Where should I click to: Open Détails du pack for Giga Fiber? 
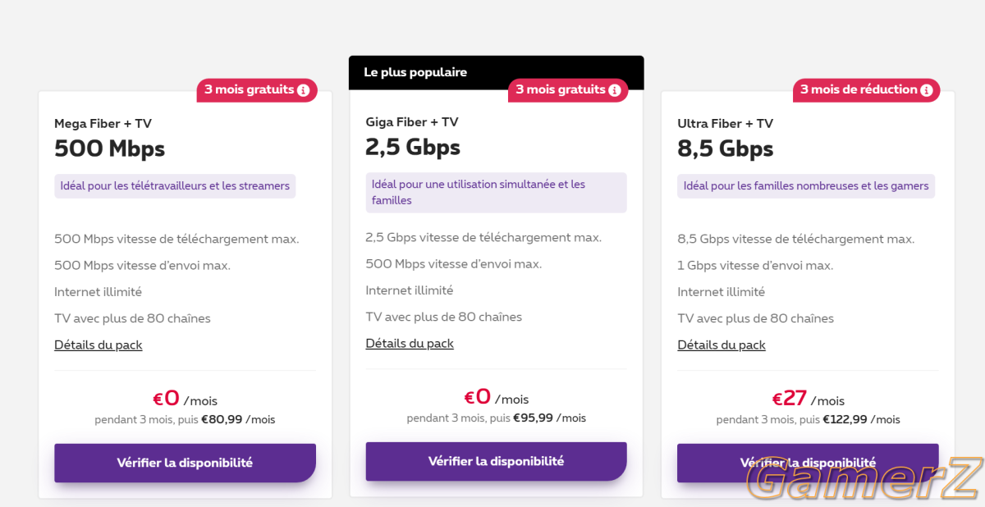[410, 344]
